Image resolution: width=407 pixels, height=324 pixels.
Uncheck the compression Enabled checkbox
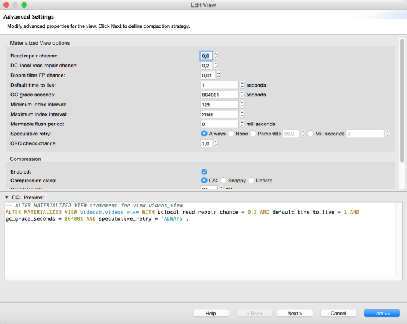coord(204,172)
